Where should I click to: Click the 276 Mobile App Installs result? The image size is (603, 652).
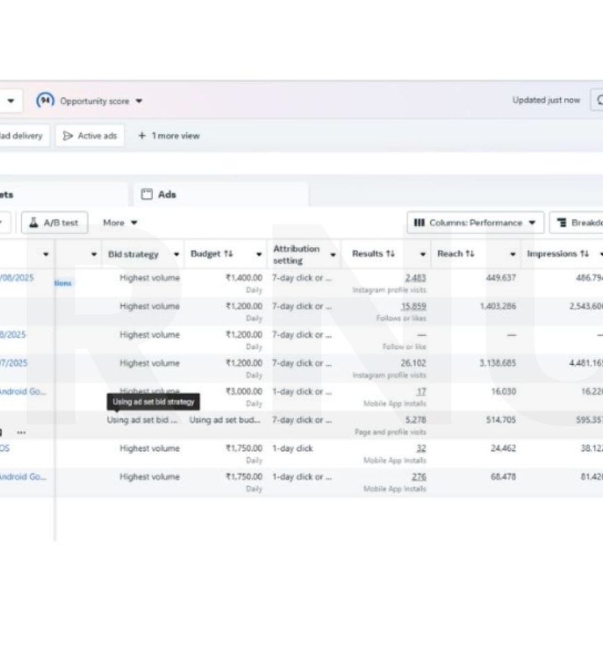pos(419,477)
